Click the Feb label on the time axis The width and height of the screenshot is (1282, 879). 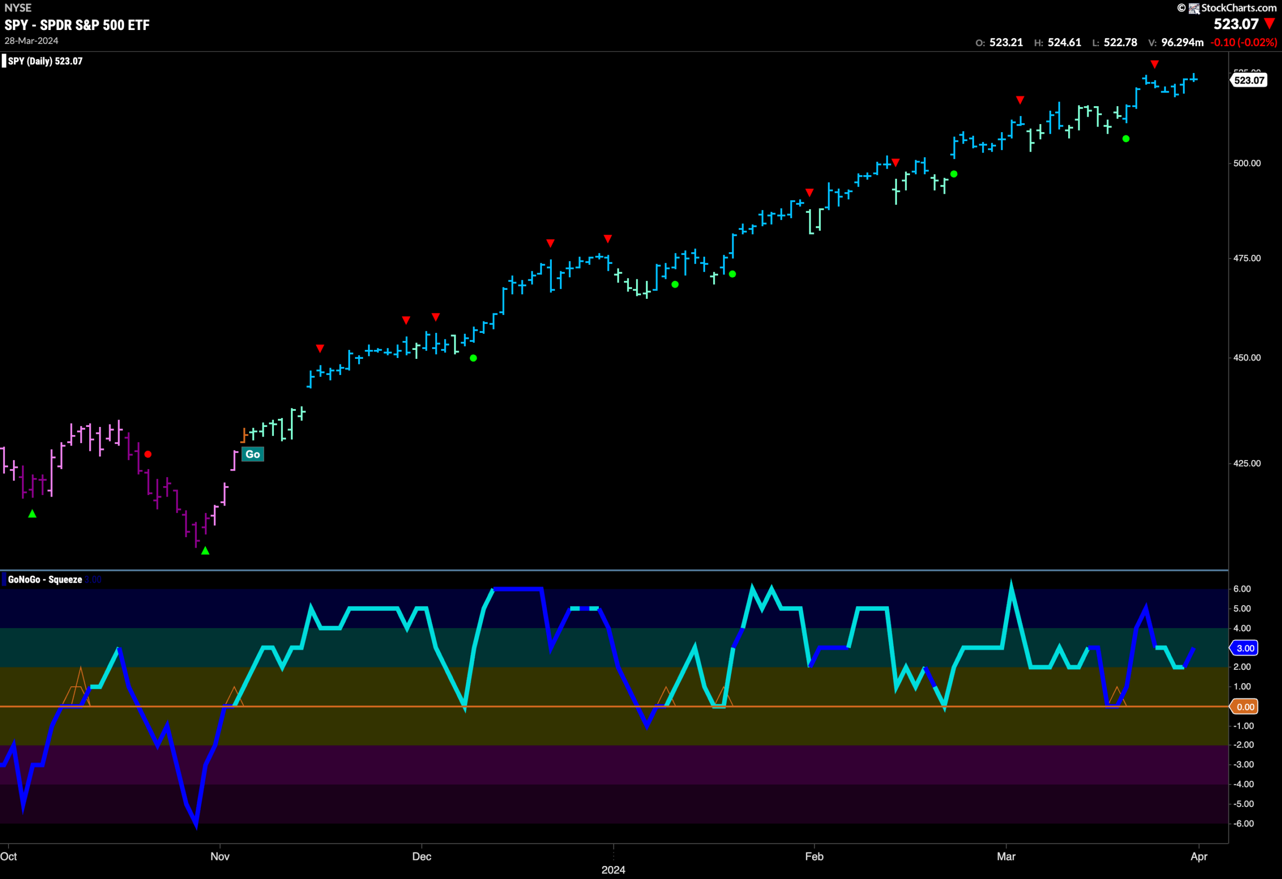(814, 856)
